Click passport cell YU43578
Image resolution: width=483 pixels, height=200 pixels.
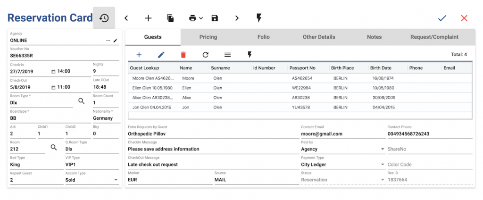(x=301, y=107)
